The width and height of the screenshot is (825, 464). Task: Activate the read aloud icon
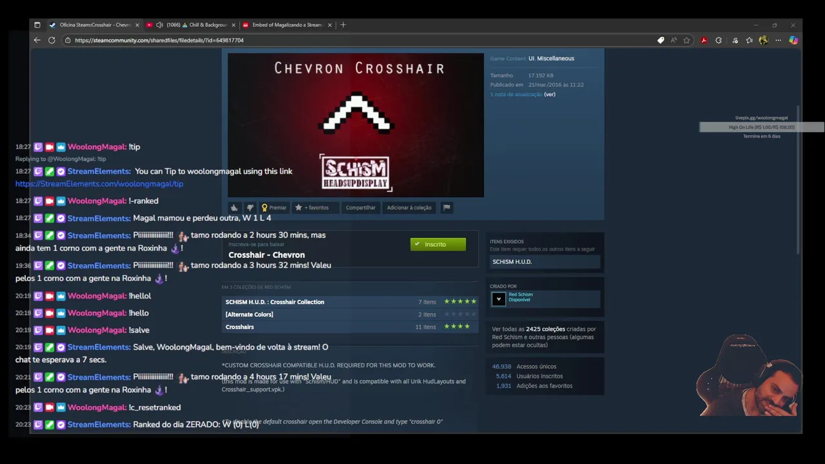(x=674, y=40)
